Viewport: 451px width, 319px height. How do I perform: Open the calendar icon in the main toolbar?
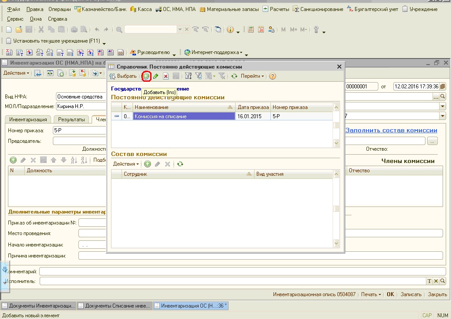click(261, 29)
